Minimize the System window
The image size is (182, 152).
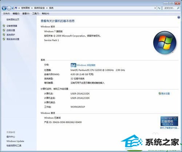point(166,3)
